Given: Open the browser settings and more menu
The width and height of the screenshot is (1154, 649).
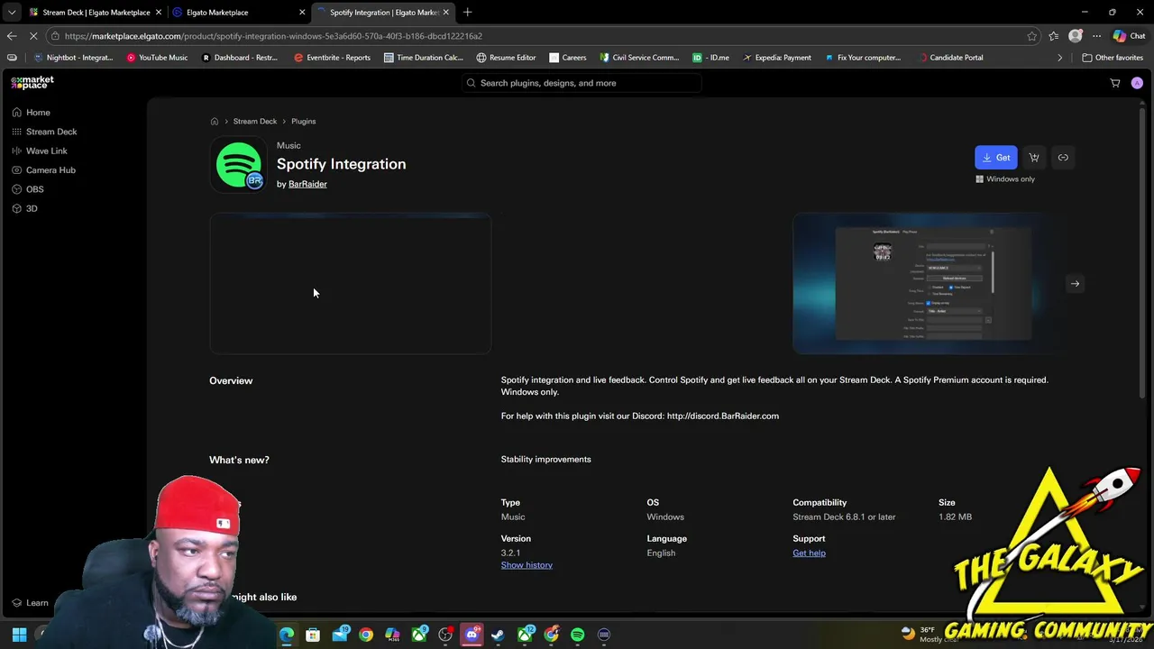Looking at the screenshot, I should click(x=1096, y=36).
